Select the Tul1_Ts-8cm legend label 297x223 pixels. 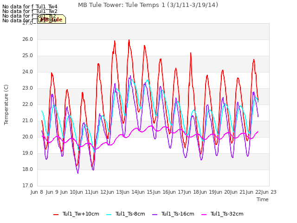tap(130, 214)
